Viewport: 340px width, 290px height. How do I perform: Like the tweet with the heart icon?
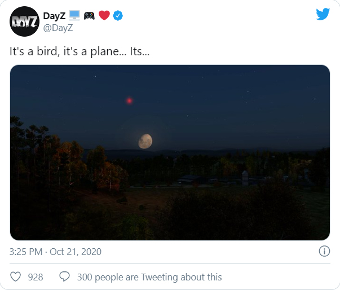pyautogui.click(x=16, y=277)
